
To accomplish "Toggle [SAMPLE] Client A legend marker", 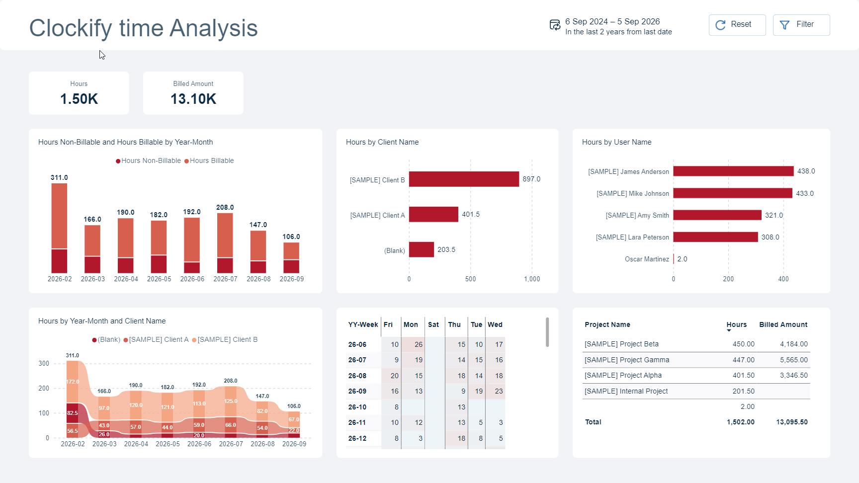I will [x=126, y=340].
